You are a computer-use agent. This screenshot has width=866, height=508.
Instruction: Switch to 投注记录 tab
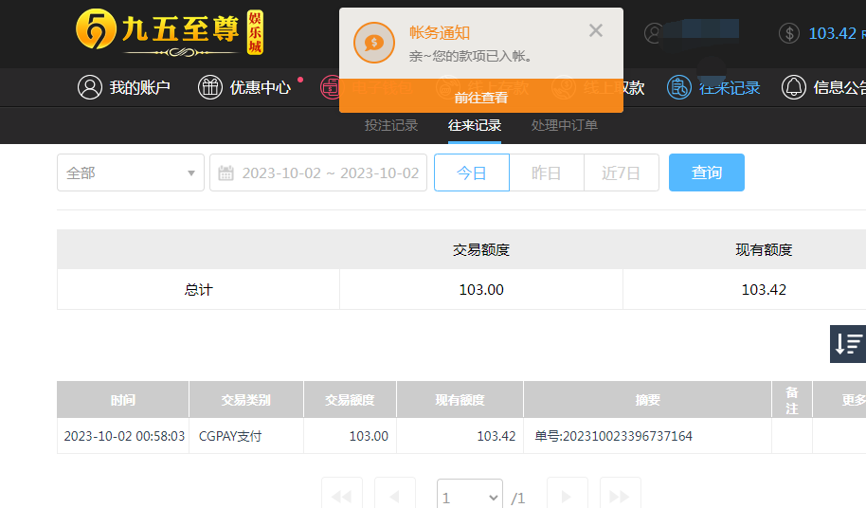tap(391, 125)
